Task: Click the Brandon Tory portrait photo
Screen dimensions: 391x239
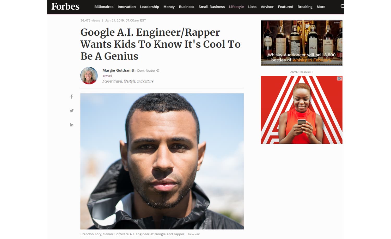Action: tap(162, 161)
